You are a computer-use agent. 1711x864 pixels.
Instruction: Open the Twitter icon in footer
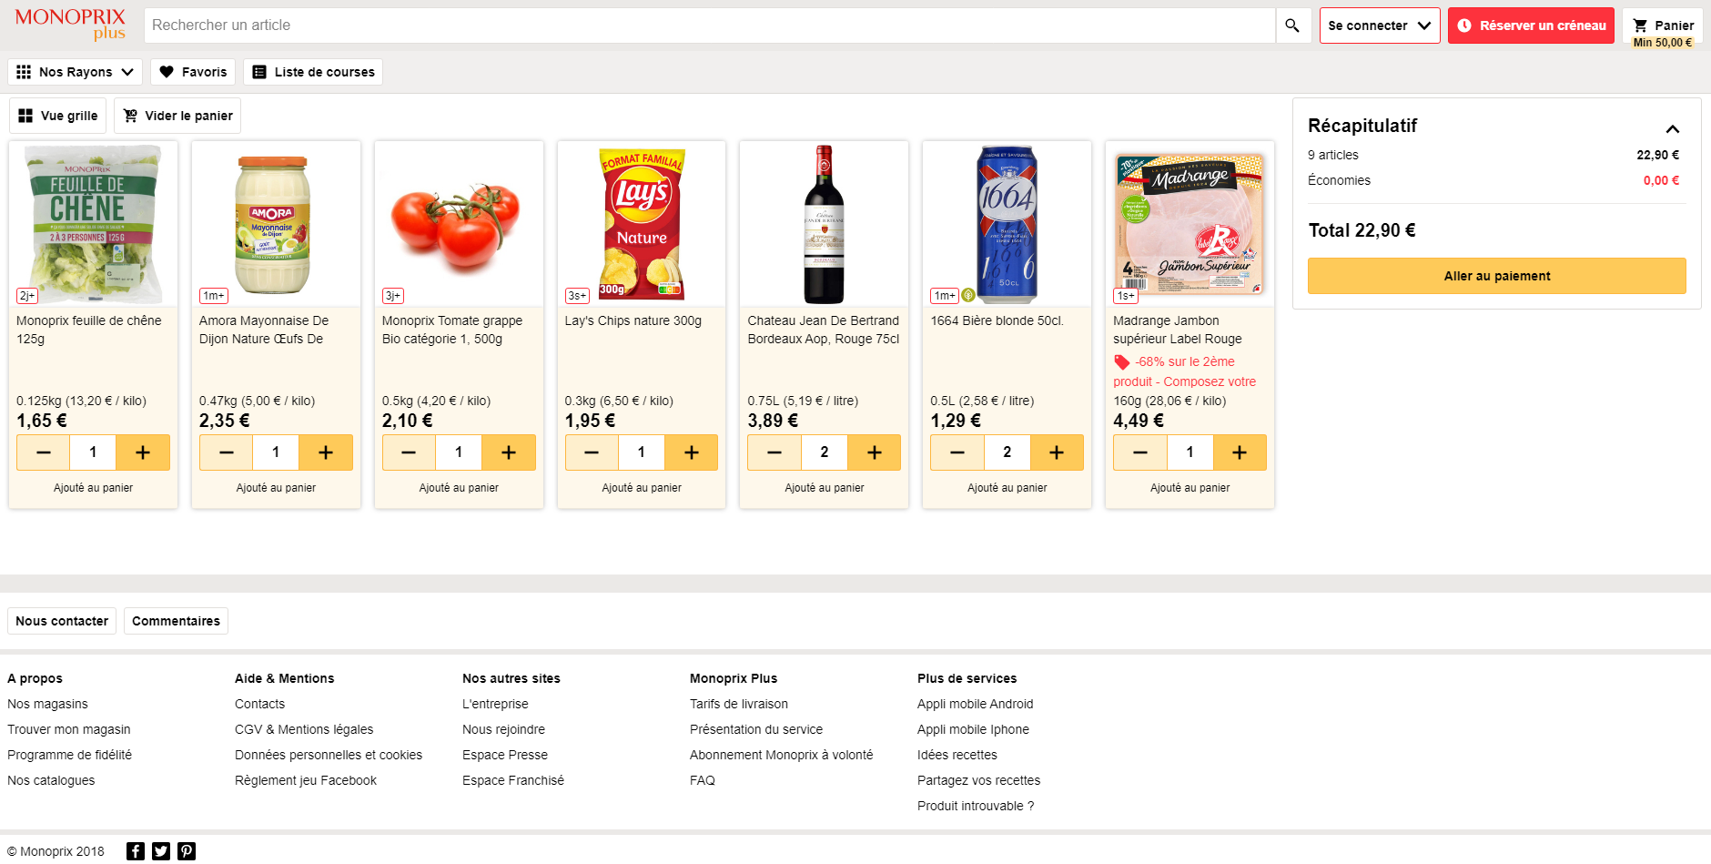click(161, 851)
